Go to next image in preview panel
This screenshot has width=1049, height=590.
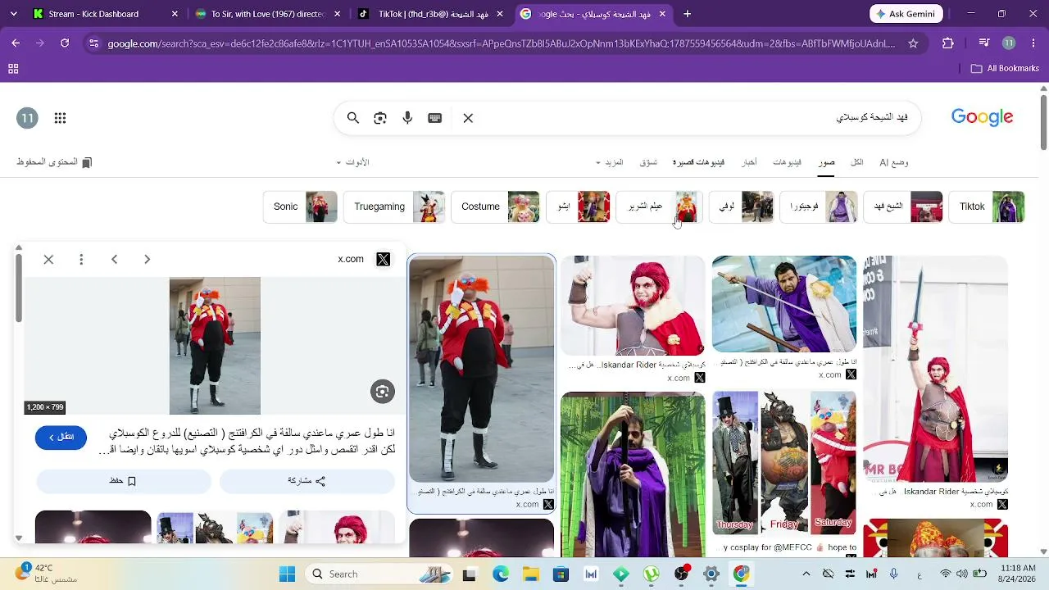(147, 259)
